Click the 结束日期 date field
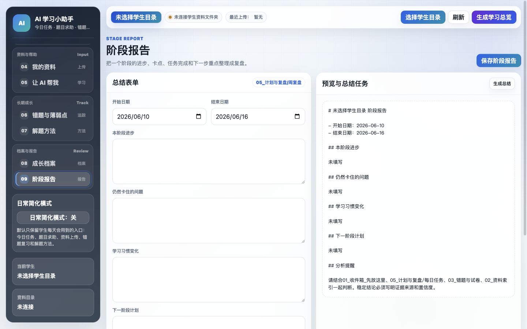This screenshot has width=527, height=329. tap(258, 117)
